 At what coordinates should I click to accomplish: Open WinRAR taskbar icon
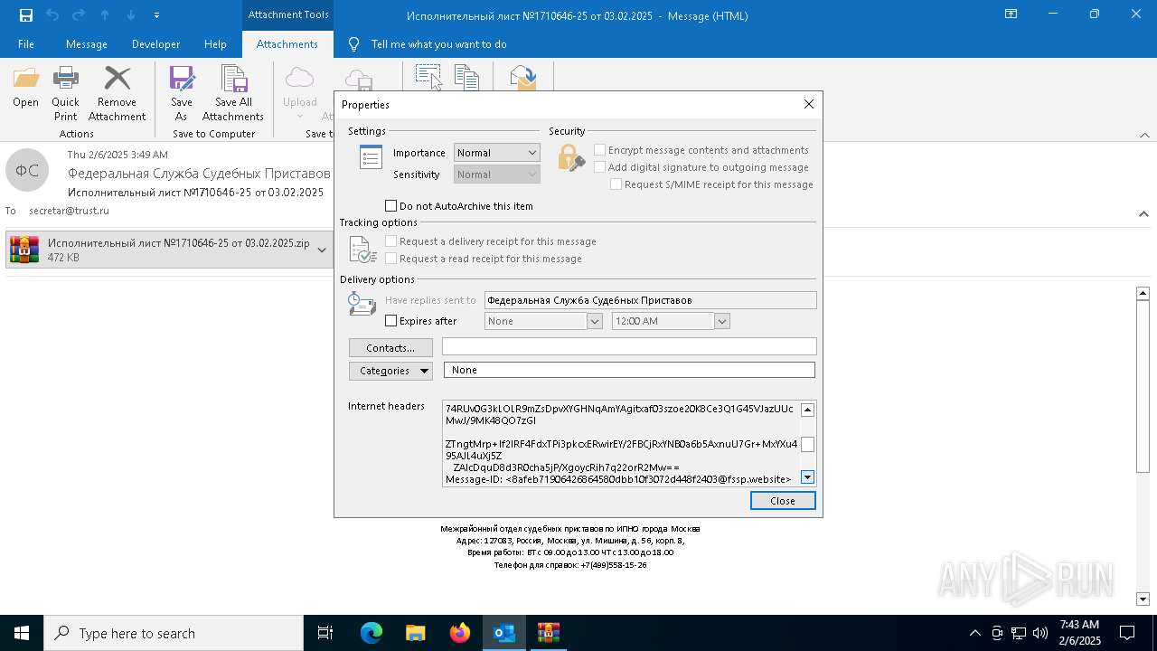pos(549,633)
